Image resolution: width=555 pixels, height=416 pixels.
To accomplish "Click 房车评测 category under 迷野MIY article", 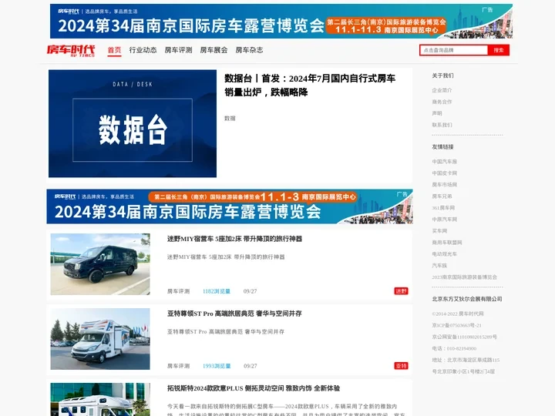I will (x=178, y=291).
